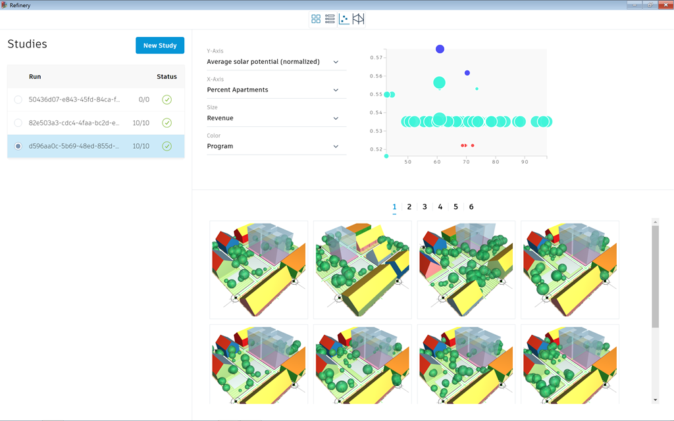
Task: Select the 50436d07 run radio button
Action: (18, 100)
